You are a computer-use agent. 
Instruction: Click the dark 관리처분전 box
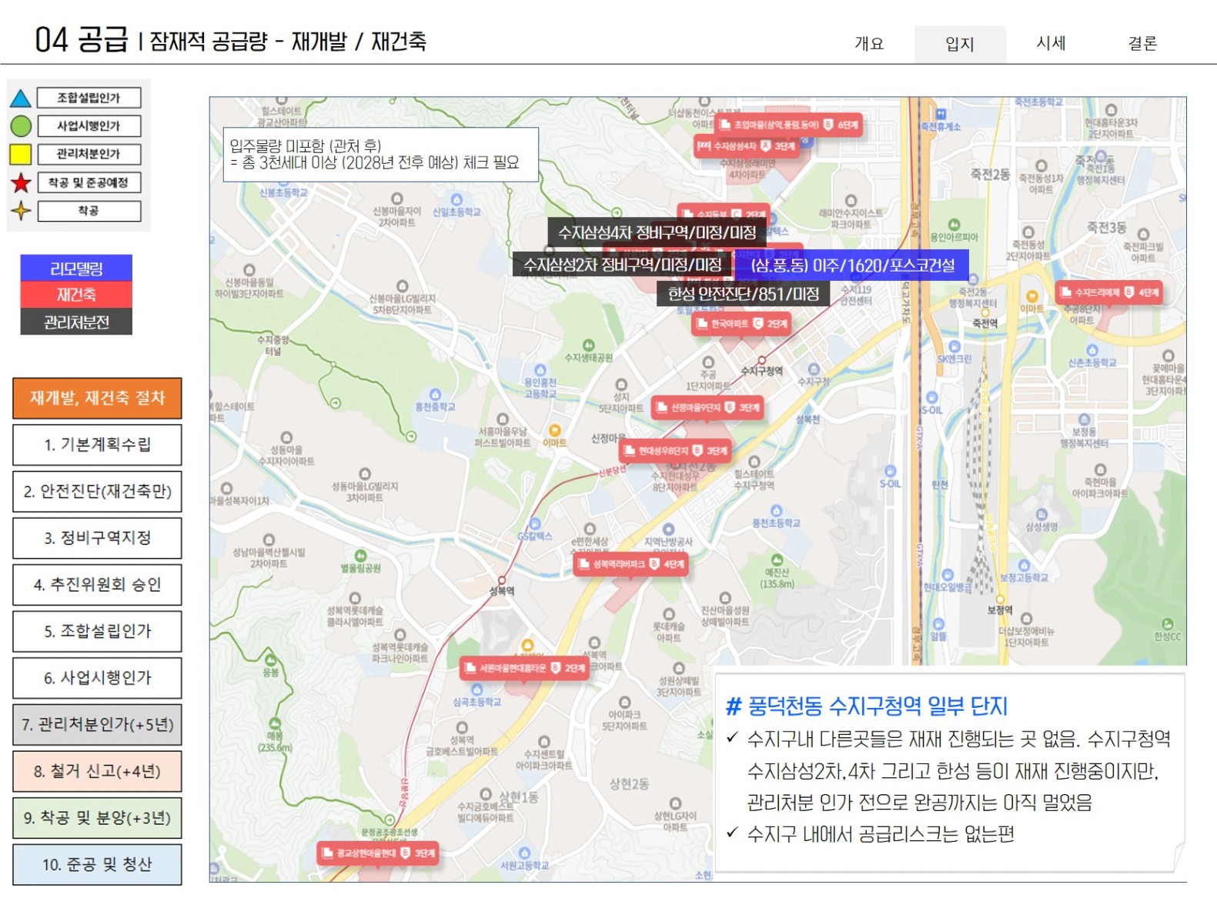point(76,322)
